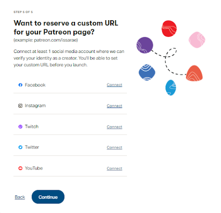Connect your Twitter account
Image resolution: width=221 pixels, height=213 pixels.
point(114,148)
